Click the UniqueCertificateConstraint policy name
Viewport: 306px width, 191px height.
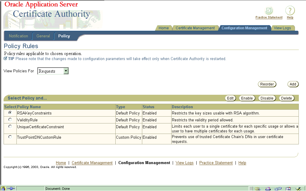40,127
